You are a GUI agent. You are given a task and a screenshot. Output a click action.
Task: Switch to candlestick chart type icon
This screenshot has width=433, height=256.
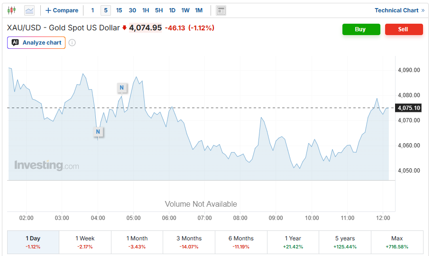click(11, 10)
